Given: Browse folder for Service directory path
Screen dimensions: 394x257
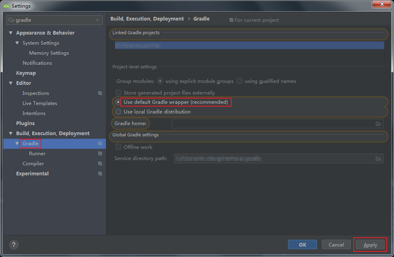Looking at the screenshot, I should [x=378, y=158].
